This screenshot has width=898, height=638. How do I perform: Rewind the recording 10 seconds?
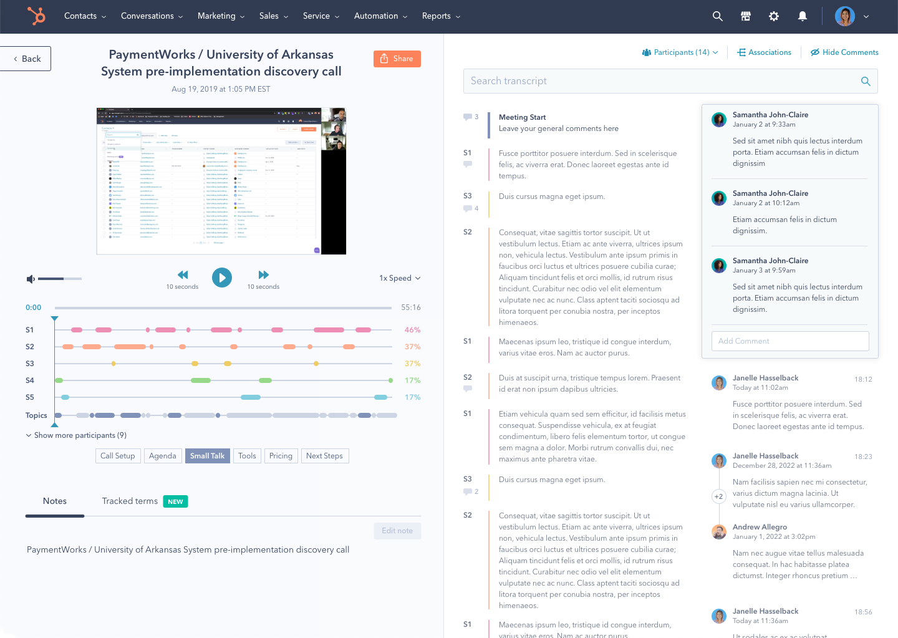point(183,275)
